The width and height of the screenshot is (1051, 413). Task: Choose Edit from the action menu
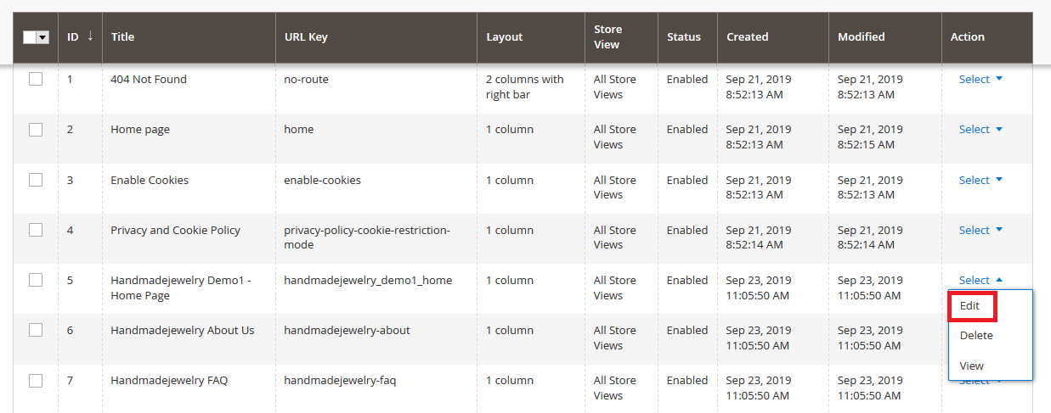click(972, 306)
